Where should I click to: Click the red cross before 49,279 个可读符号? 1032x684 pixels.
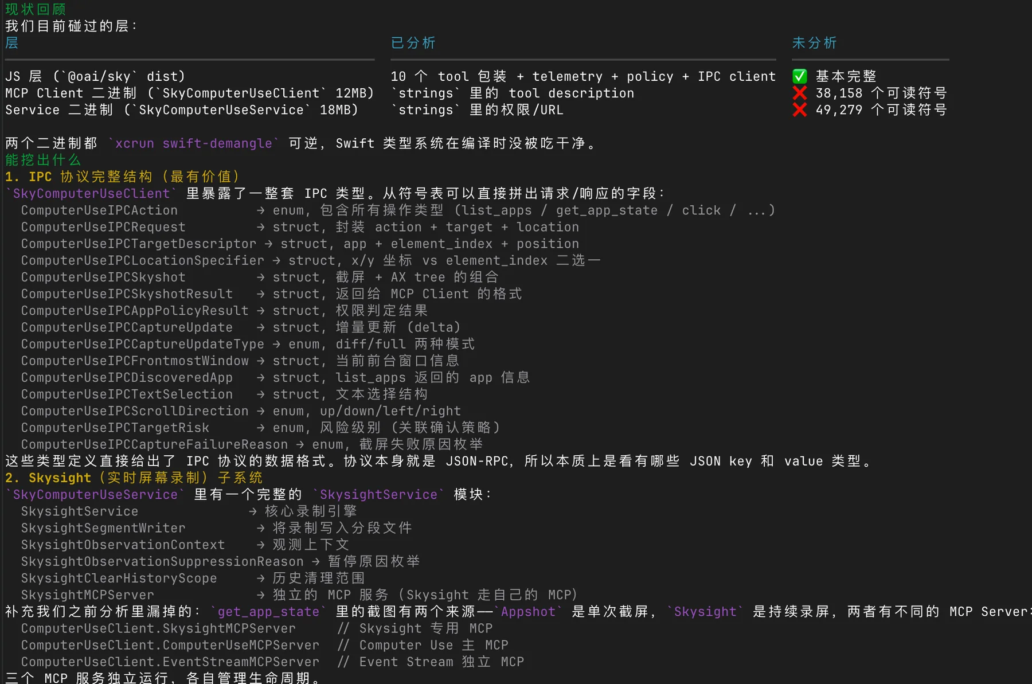tap(800, 110)
